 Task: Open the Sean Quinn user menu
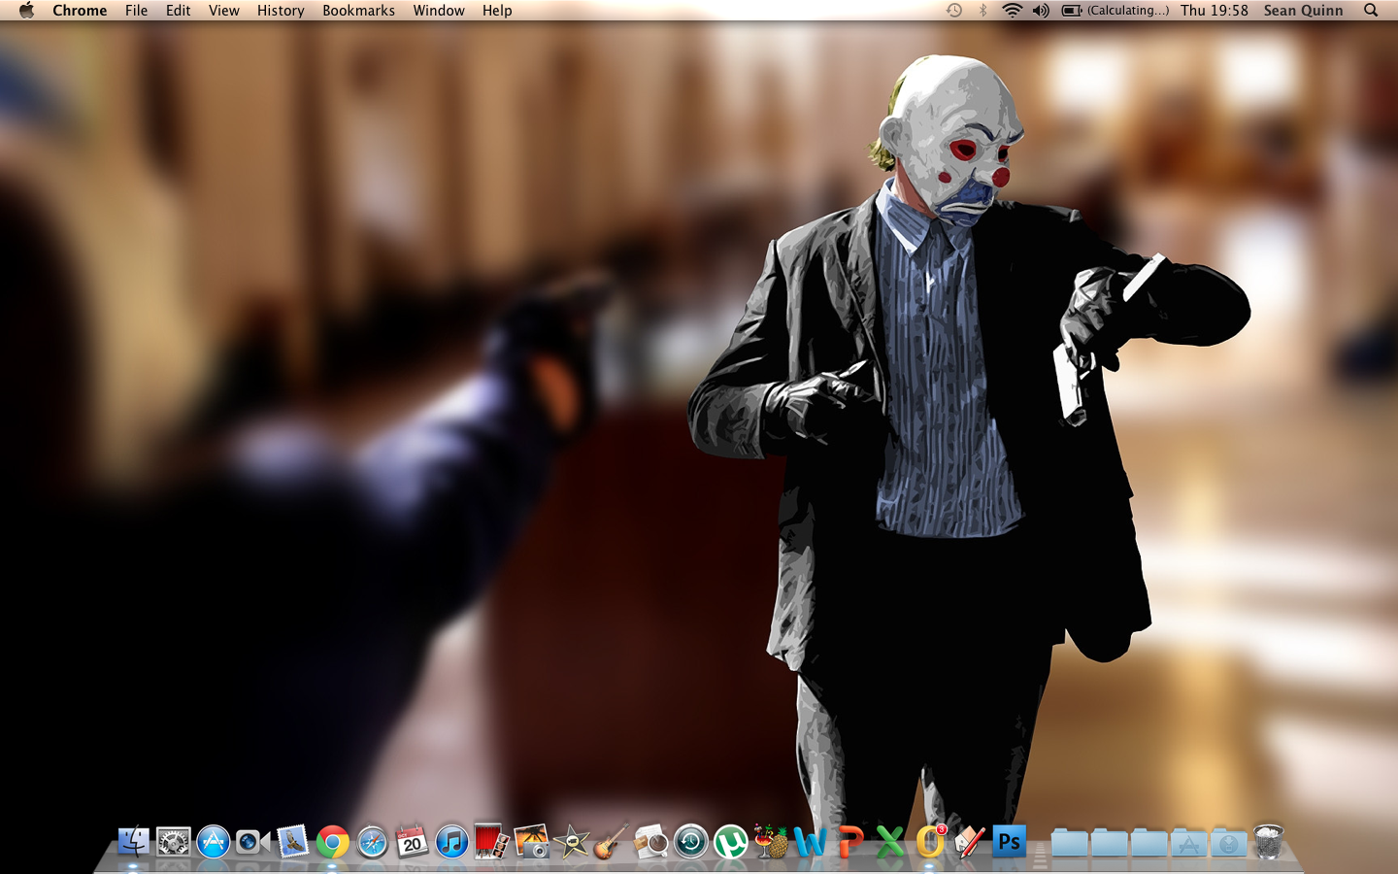click(1303, 11)
